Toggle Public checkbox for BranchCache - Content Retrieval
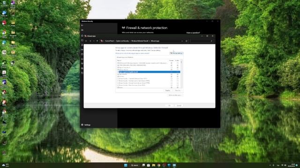Image resolution: width=300 pixels, height=168 pixels. click(178, 79)
